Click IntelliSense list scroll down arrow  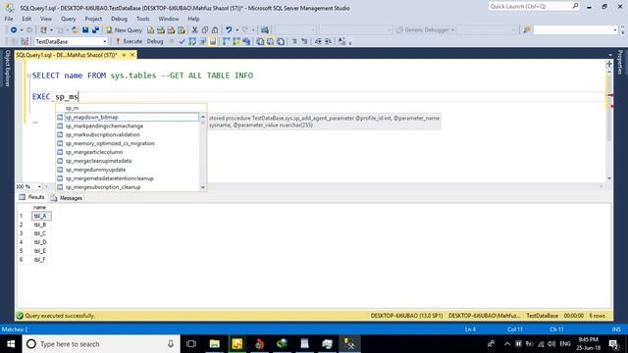coord(203,187)
